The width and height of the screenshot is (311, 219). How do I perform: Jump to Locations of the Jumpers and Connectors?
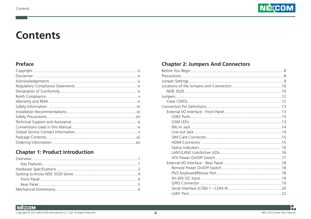pos(224,86)
